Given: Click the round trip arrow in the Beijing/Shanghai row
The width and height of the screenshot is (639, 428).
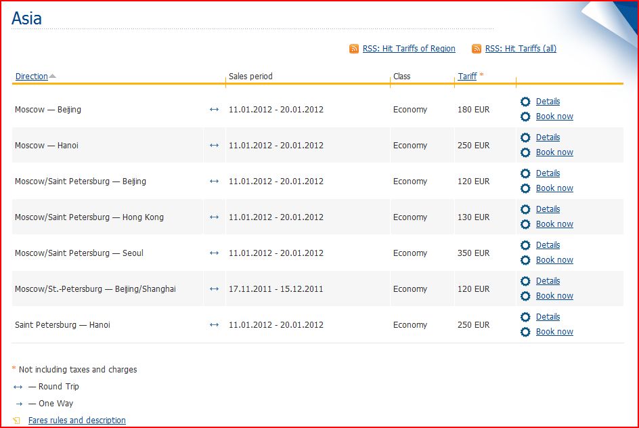Looking at the screenshot, I should (x=215, y=289).
